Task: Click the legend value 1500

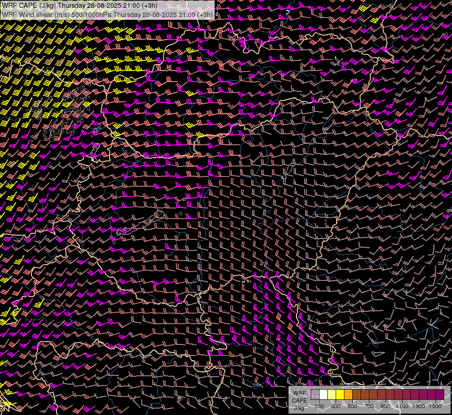Action: pyautogui.click(x=435, y=406)
